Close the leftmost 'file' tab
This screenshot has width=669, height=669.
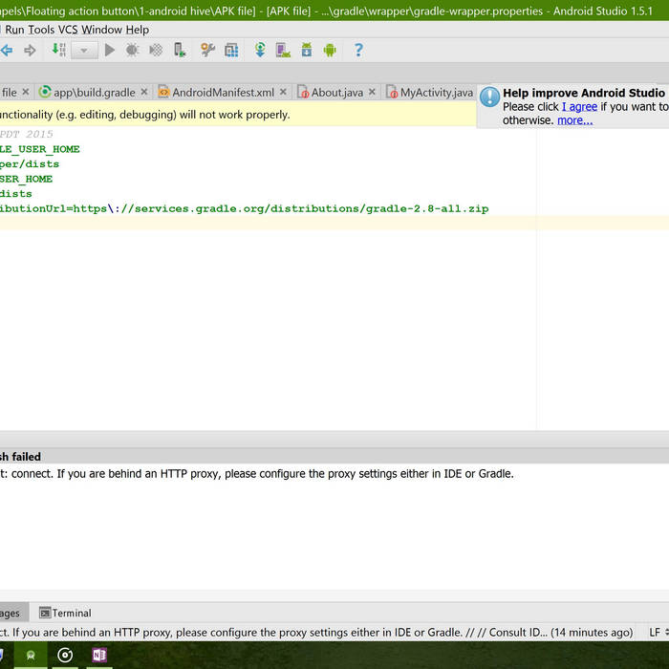tap(26, 92)
